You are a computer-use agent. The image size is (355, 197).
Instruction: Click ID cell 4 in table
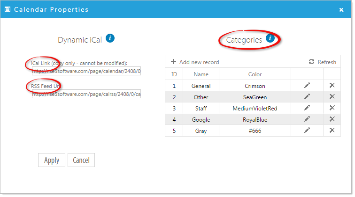tap(174, 120)
